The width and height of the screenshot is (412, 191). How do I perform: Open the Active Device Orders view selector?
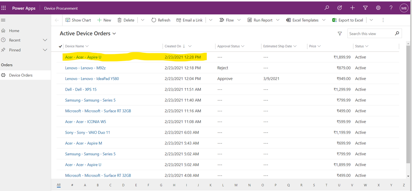pos(88,34)
